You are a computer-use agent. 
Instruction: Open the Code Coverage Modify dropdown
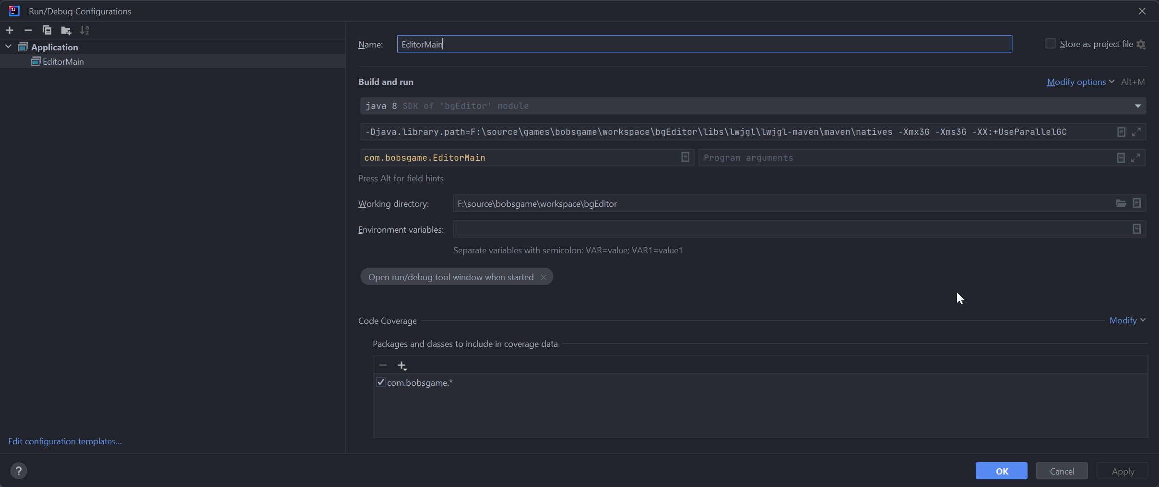(x=1127, y=320)
